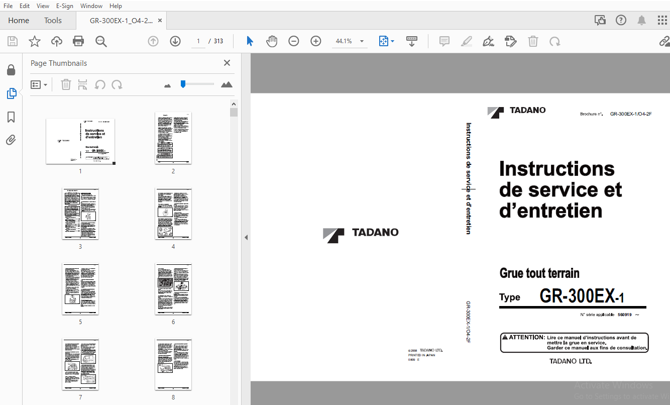
Task: View notifications bell
Action: [642, 20]
